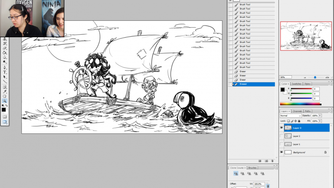334x188 pixels.
Task: Open the Swatches tab
Action: pos(296,84)
